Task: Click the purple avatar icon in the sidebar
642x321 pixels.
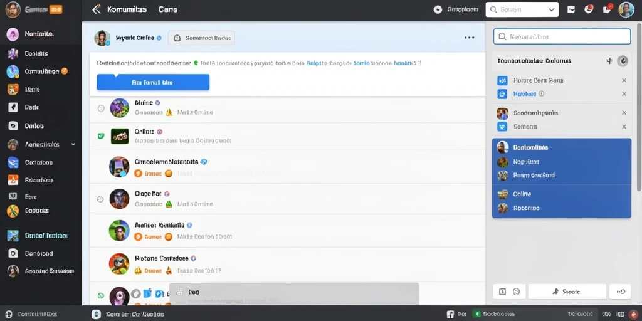Action: pyautogui.click(x=13, y=34)
